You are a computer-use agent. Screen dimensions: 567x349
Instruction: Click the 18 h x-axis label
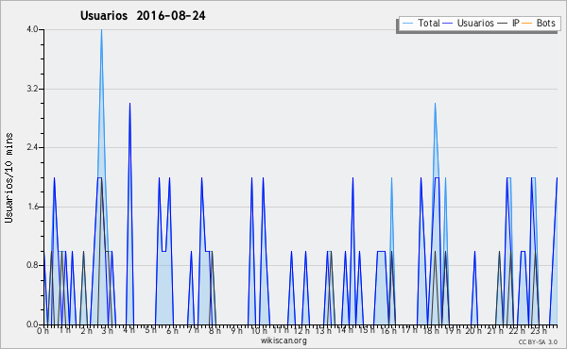[x=431, y=331]
